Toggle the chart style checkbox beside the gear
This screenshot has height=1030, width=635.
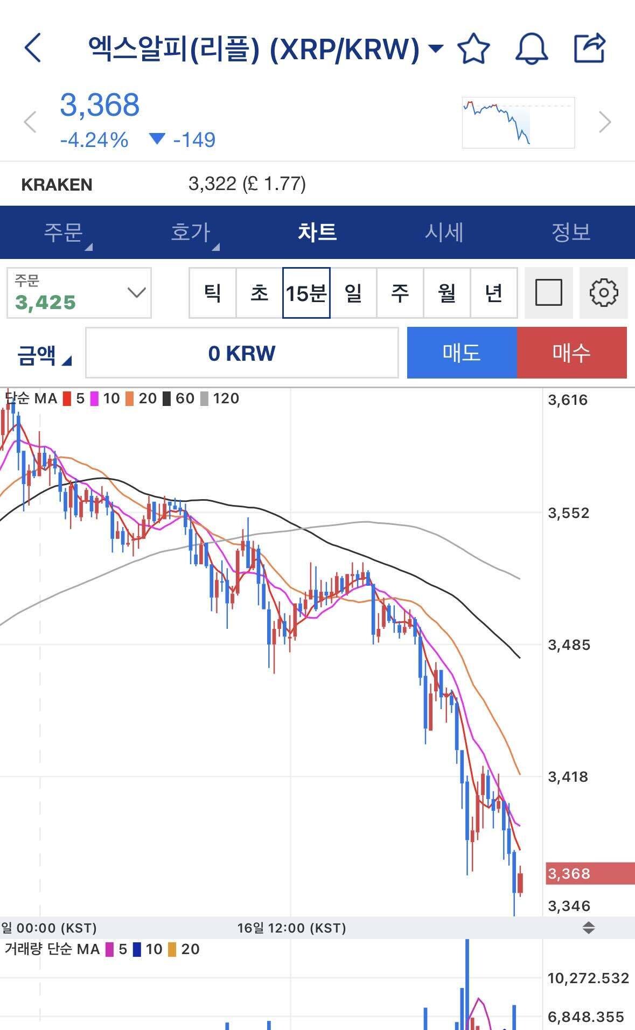[x=548, y=293]
